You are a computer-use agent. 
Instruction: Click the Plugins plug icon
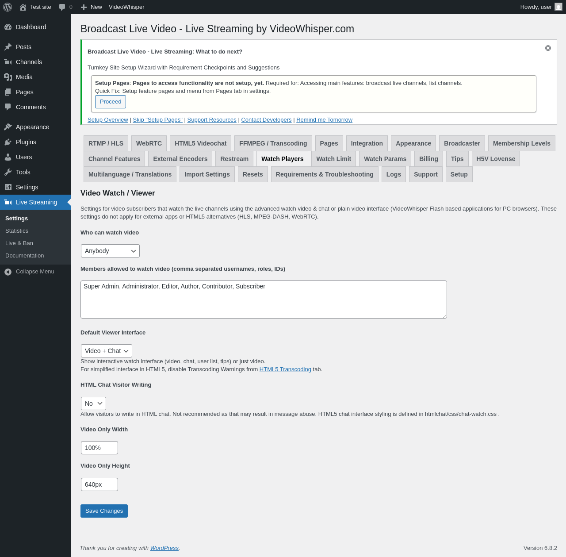[8, 142]
